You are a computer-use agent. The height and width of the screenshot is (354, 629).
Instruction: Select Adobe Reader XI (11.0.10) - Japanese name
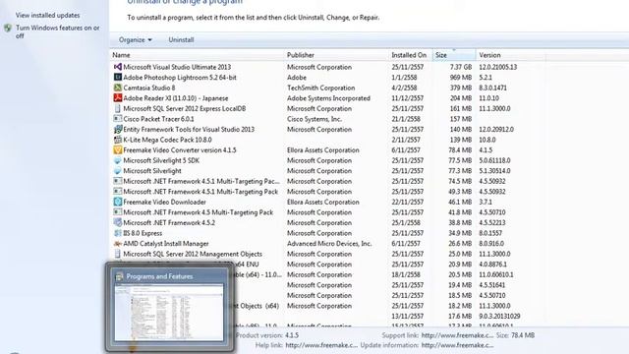pyautogui.click(x=175, y=98)
